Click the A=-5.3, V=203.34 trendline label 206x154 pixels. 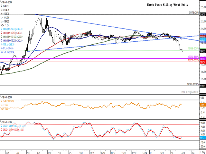tap(7, 52)
